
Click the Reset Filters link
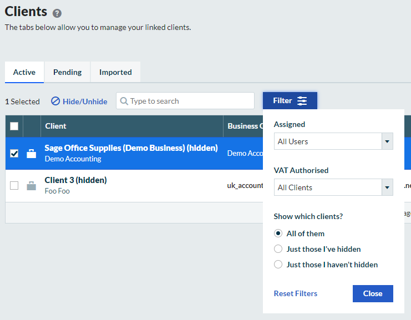pyautogui.click(x=296, y=293)
